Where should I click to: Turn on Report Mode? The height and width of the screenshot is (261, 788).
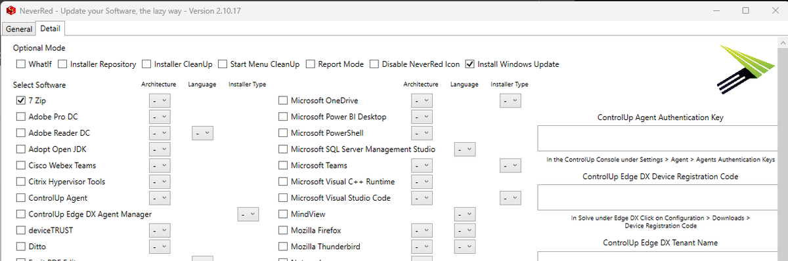coord(310,64)
